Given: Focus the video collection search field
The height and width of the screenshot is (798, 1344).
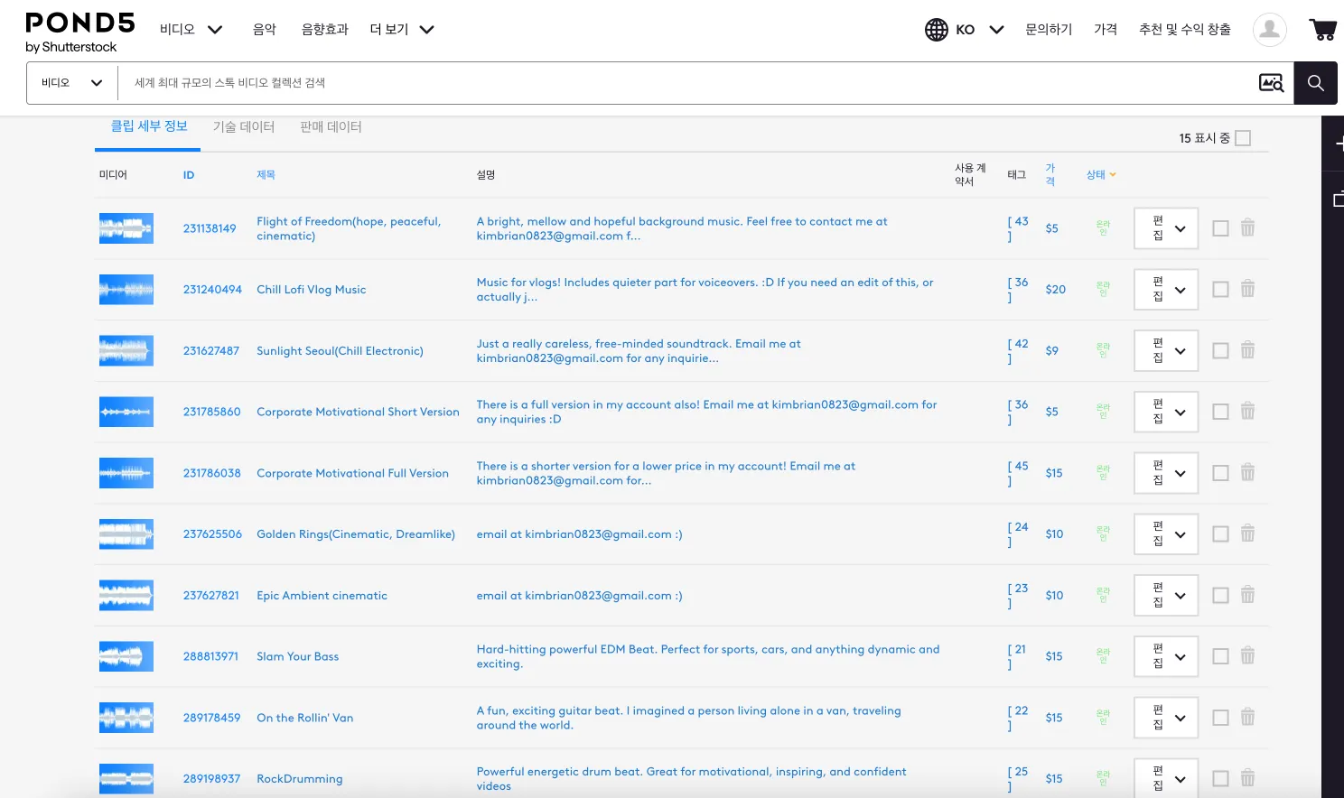Looking at the screenshot, I should 686,83.
